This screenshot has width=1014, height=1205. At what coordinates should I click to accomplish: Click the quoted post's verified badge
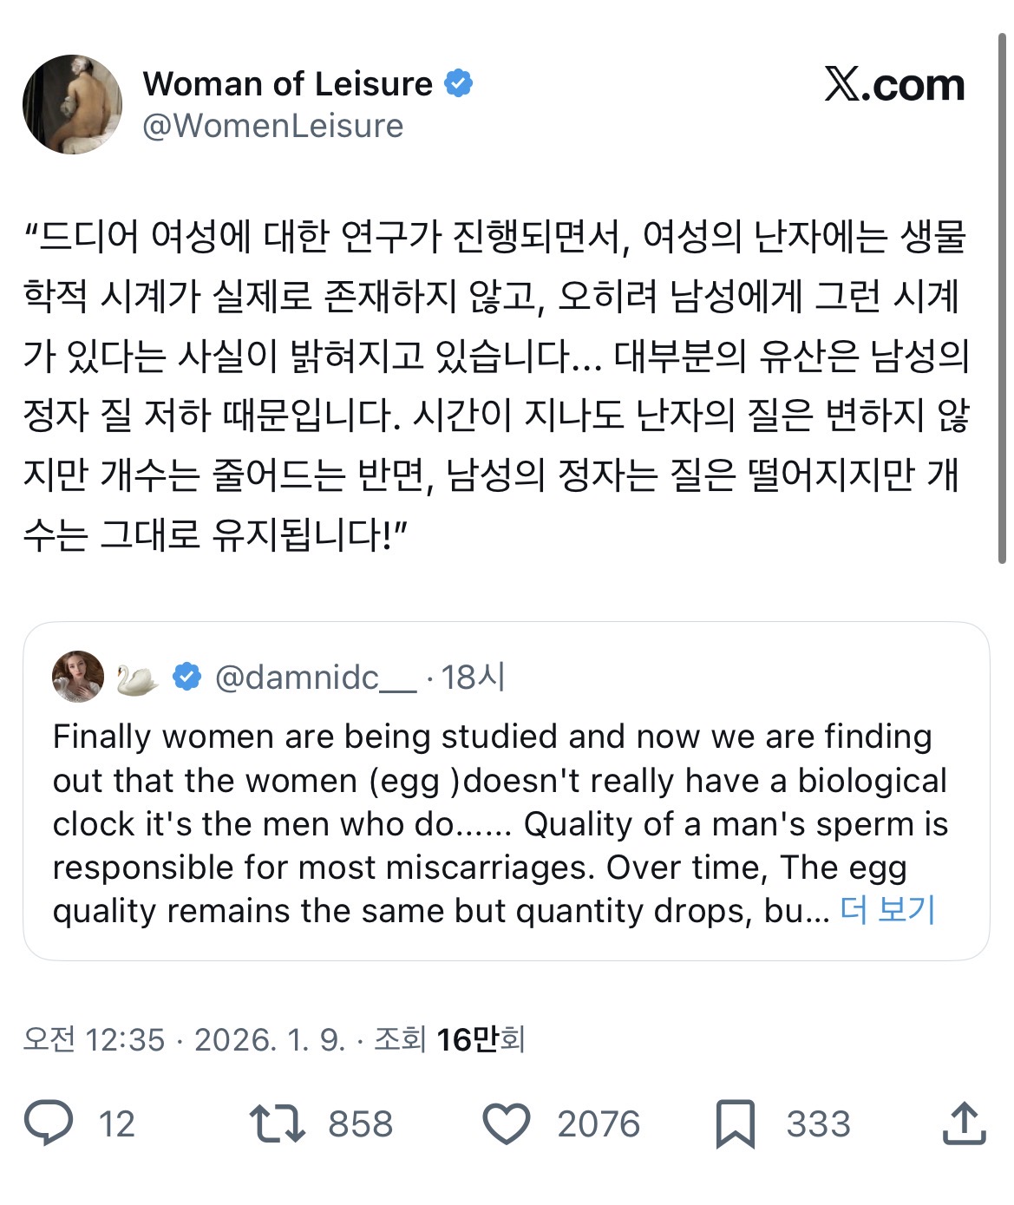pos(187,677)
